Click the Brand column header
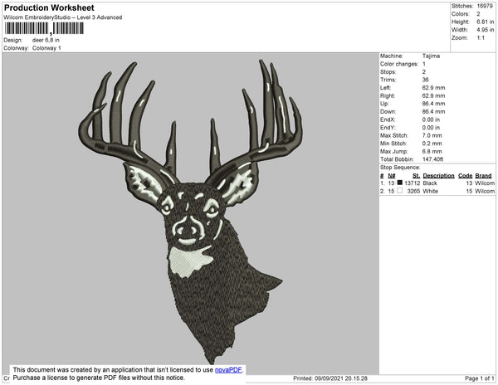498x385 pixels. (483, 176)
